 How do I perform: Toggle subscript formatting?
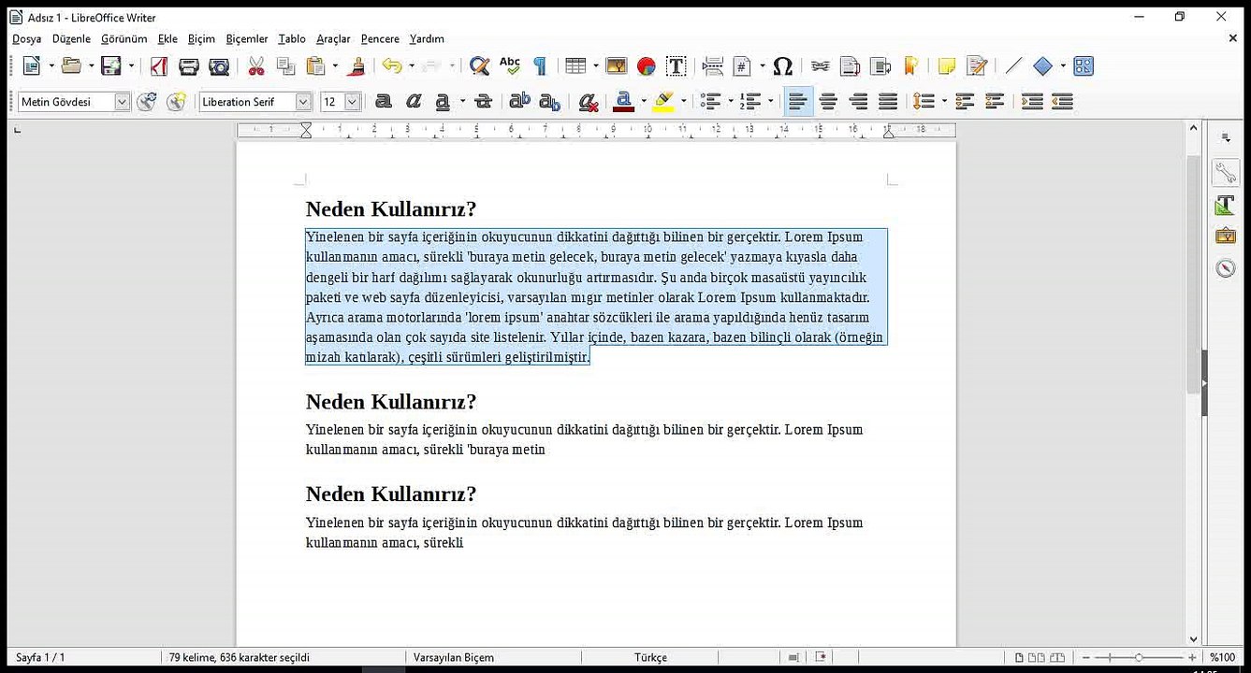tap(550, 101)
